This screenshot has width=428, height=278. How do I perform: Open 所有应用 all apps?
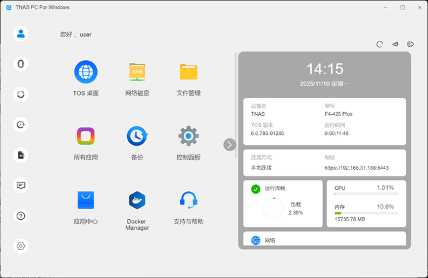(86, 136)
